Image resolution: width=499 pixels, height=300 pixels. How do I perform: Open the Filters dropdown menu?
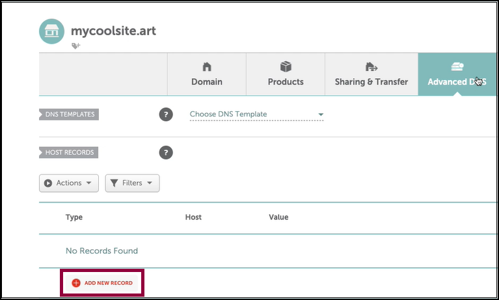click(x=132, y=183)
